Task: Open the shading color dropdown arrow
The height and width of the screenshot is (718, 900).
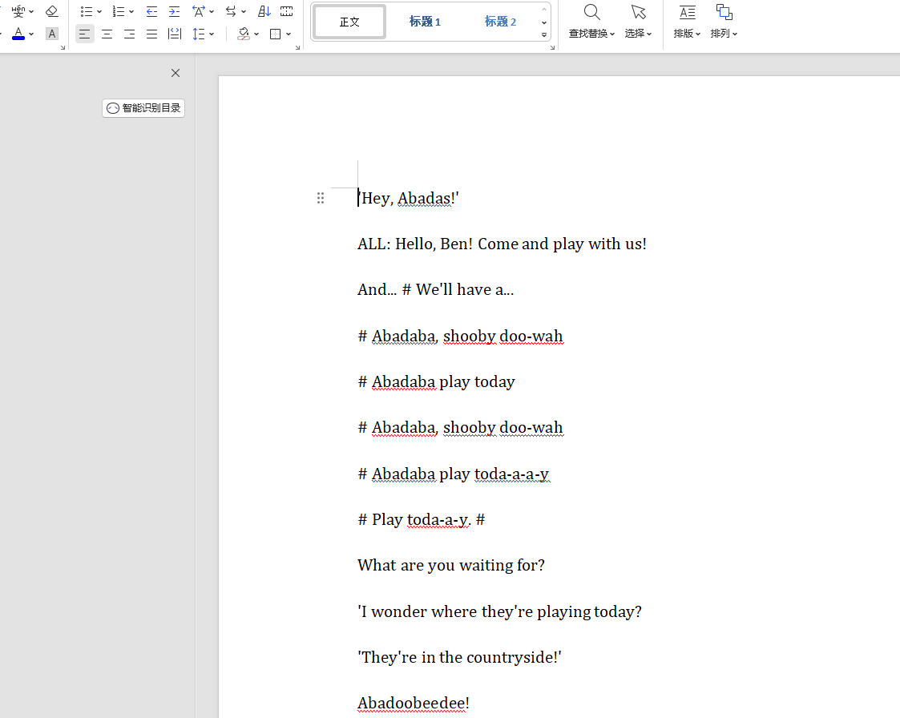Action: [256, 34]
